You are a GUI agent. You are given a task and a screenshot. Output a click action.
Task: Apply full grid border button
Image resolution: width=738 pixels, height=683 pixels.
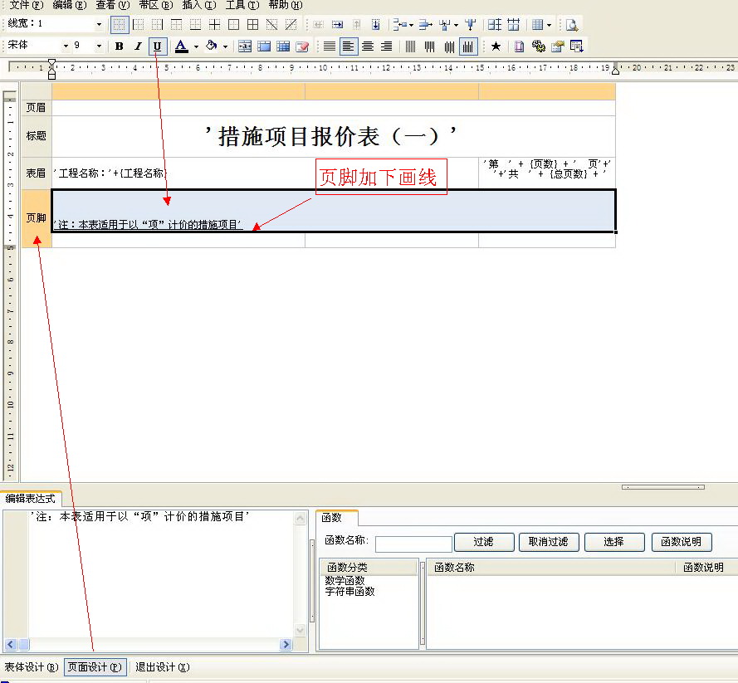252,24
